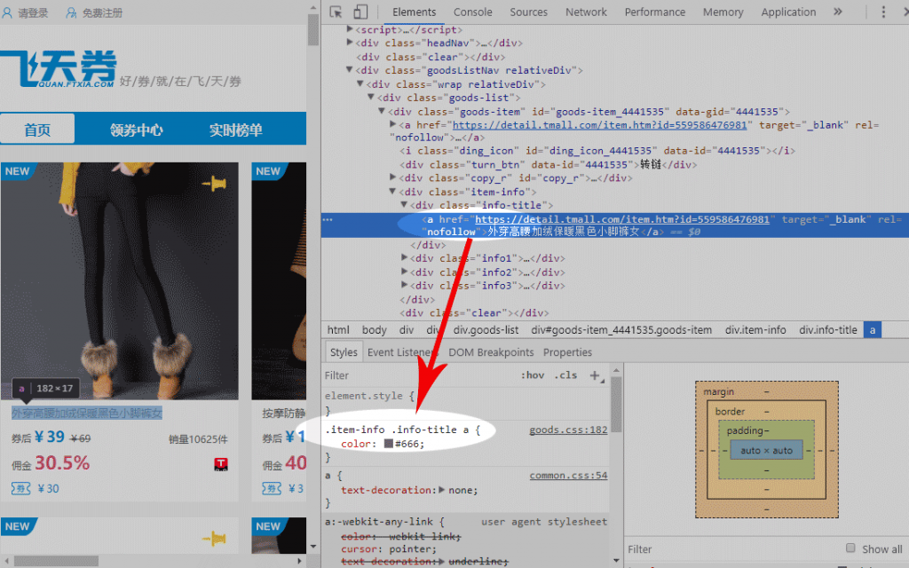This screenshot has height=568, width=909.
Task: Open DevTools three-dot customize menu
Action: click(883, 12)
